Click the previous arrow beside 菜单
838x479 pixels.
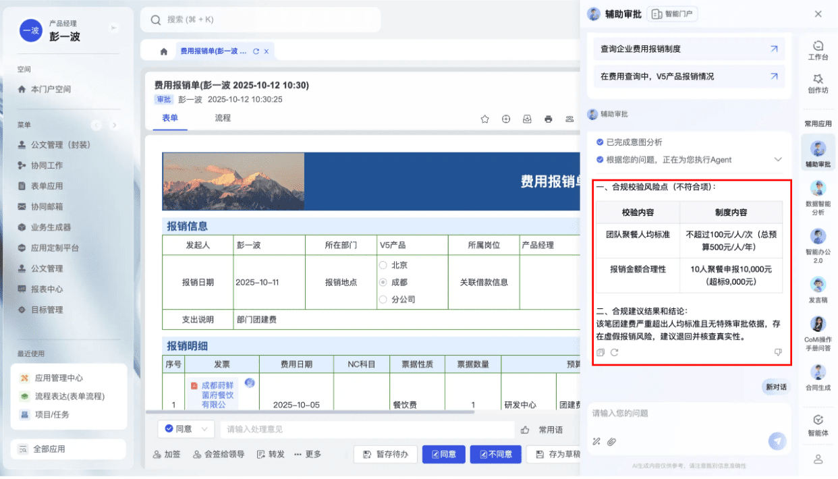click(96, 125)
